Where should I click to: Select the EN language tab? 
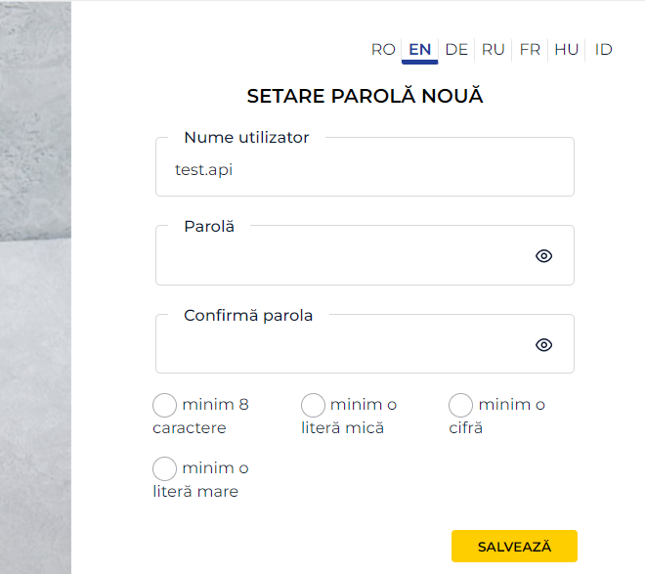[x=420, y=49]
